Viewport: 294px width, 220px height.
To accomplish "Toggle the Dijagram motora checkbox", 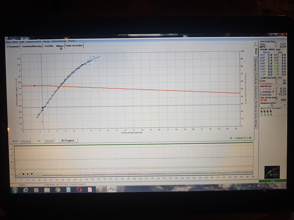I will (285, 105).
